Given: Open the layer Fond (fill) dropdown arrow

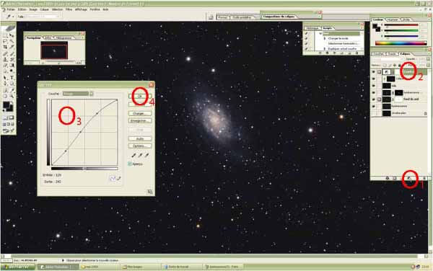Looking at the screenshot, I should point(428,65).
